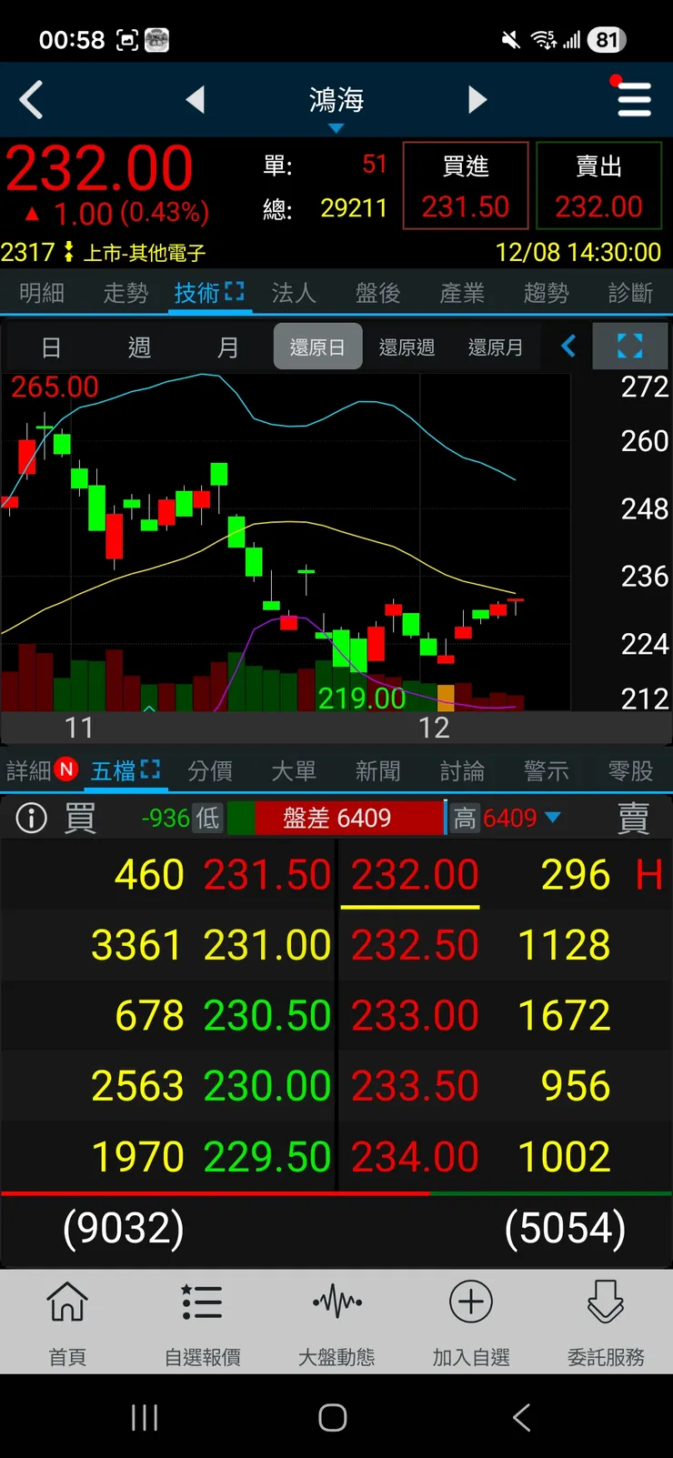
Task: Tap Android recent apps button
Action: [145, 1417]
